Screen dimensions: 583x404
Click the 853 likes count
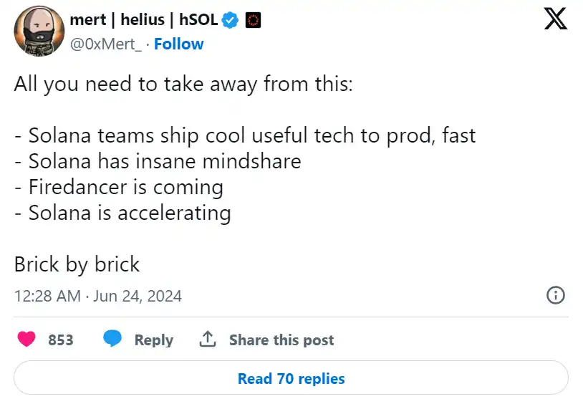(x=61, y=340)
